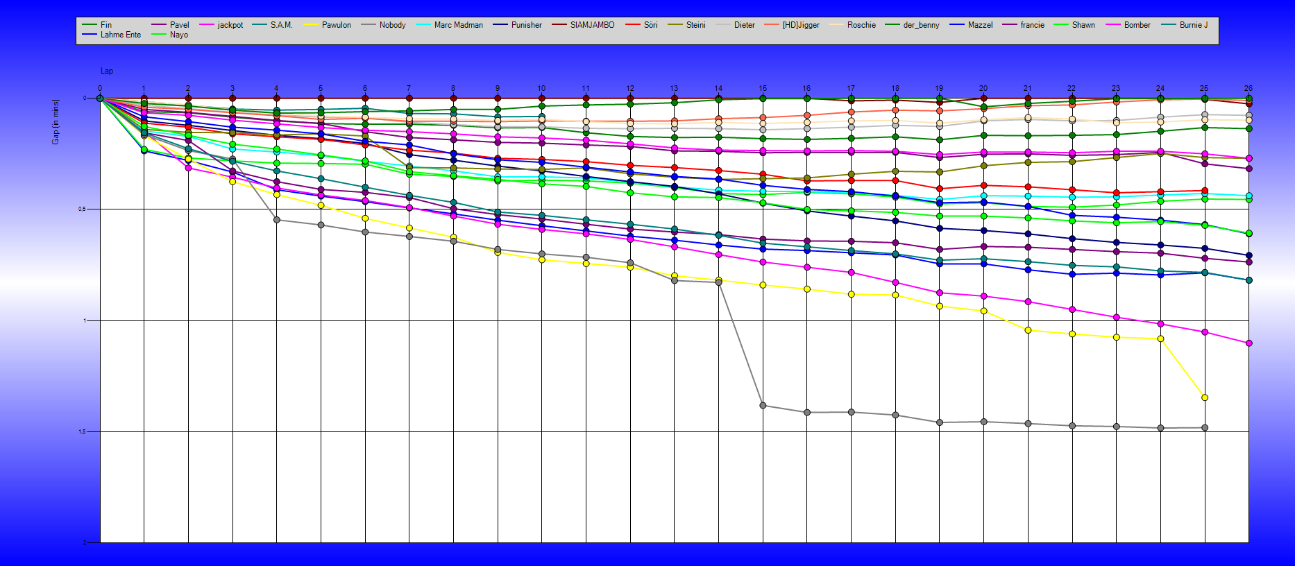Click the Dieter legend line swatch
1295x566 pixels.
point(722,25)
